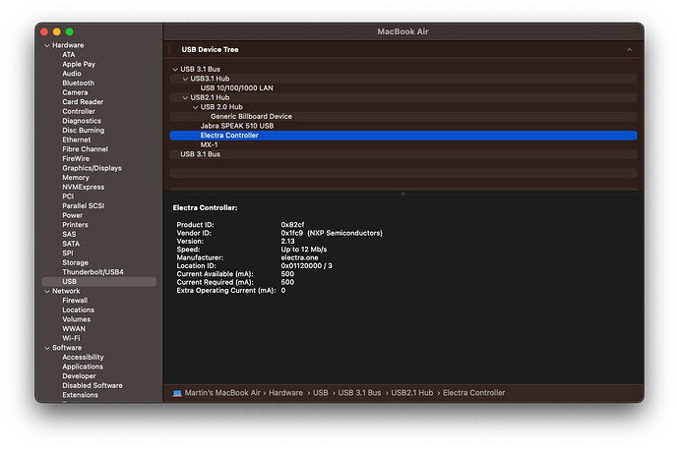Click Martin's MacBook Air in path bar
The width and height of the screenshot is (679, 449).
pyautogui.click(x=222, y=393)
